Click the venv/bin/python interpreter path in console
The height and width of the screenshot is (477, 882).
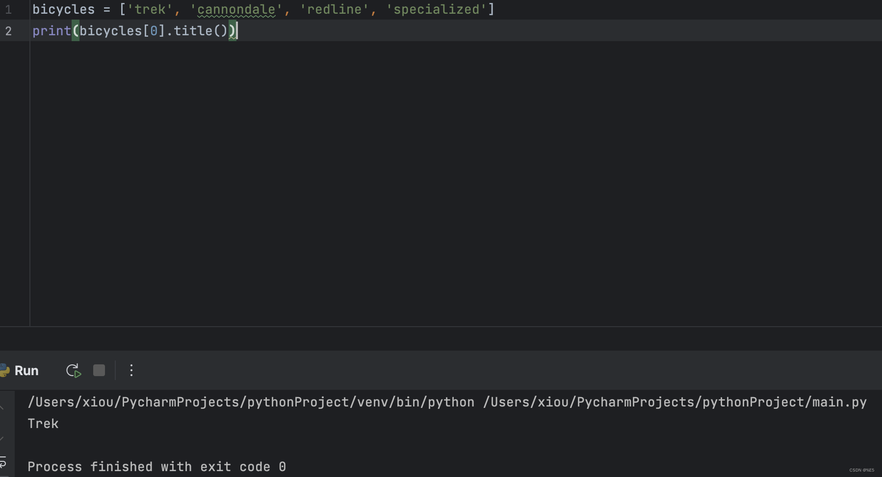coord(251,403)
